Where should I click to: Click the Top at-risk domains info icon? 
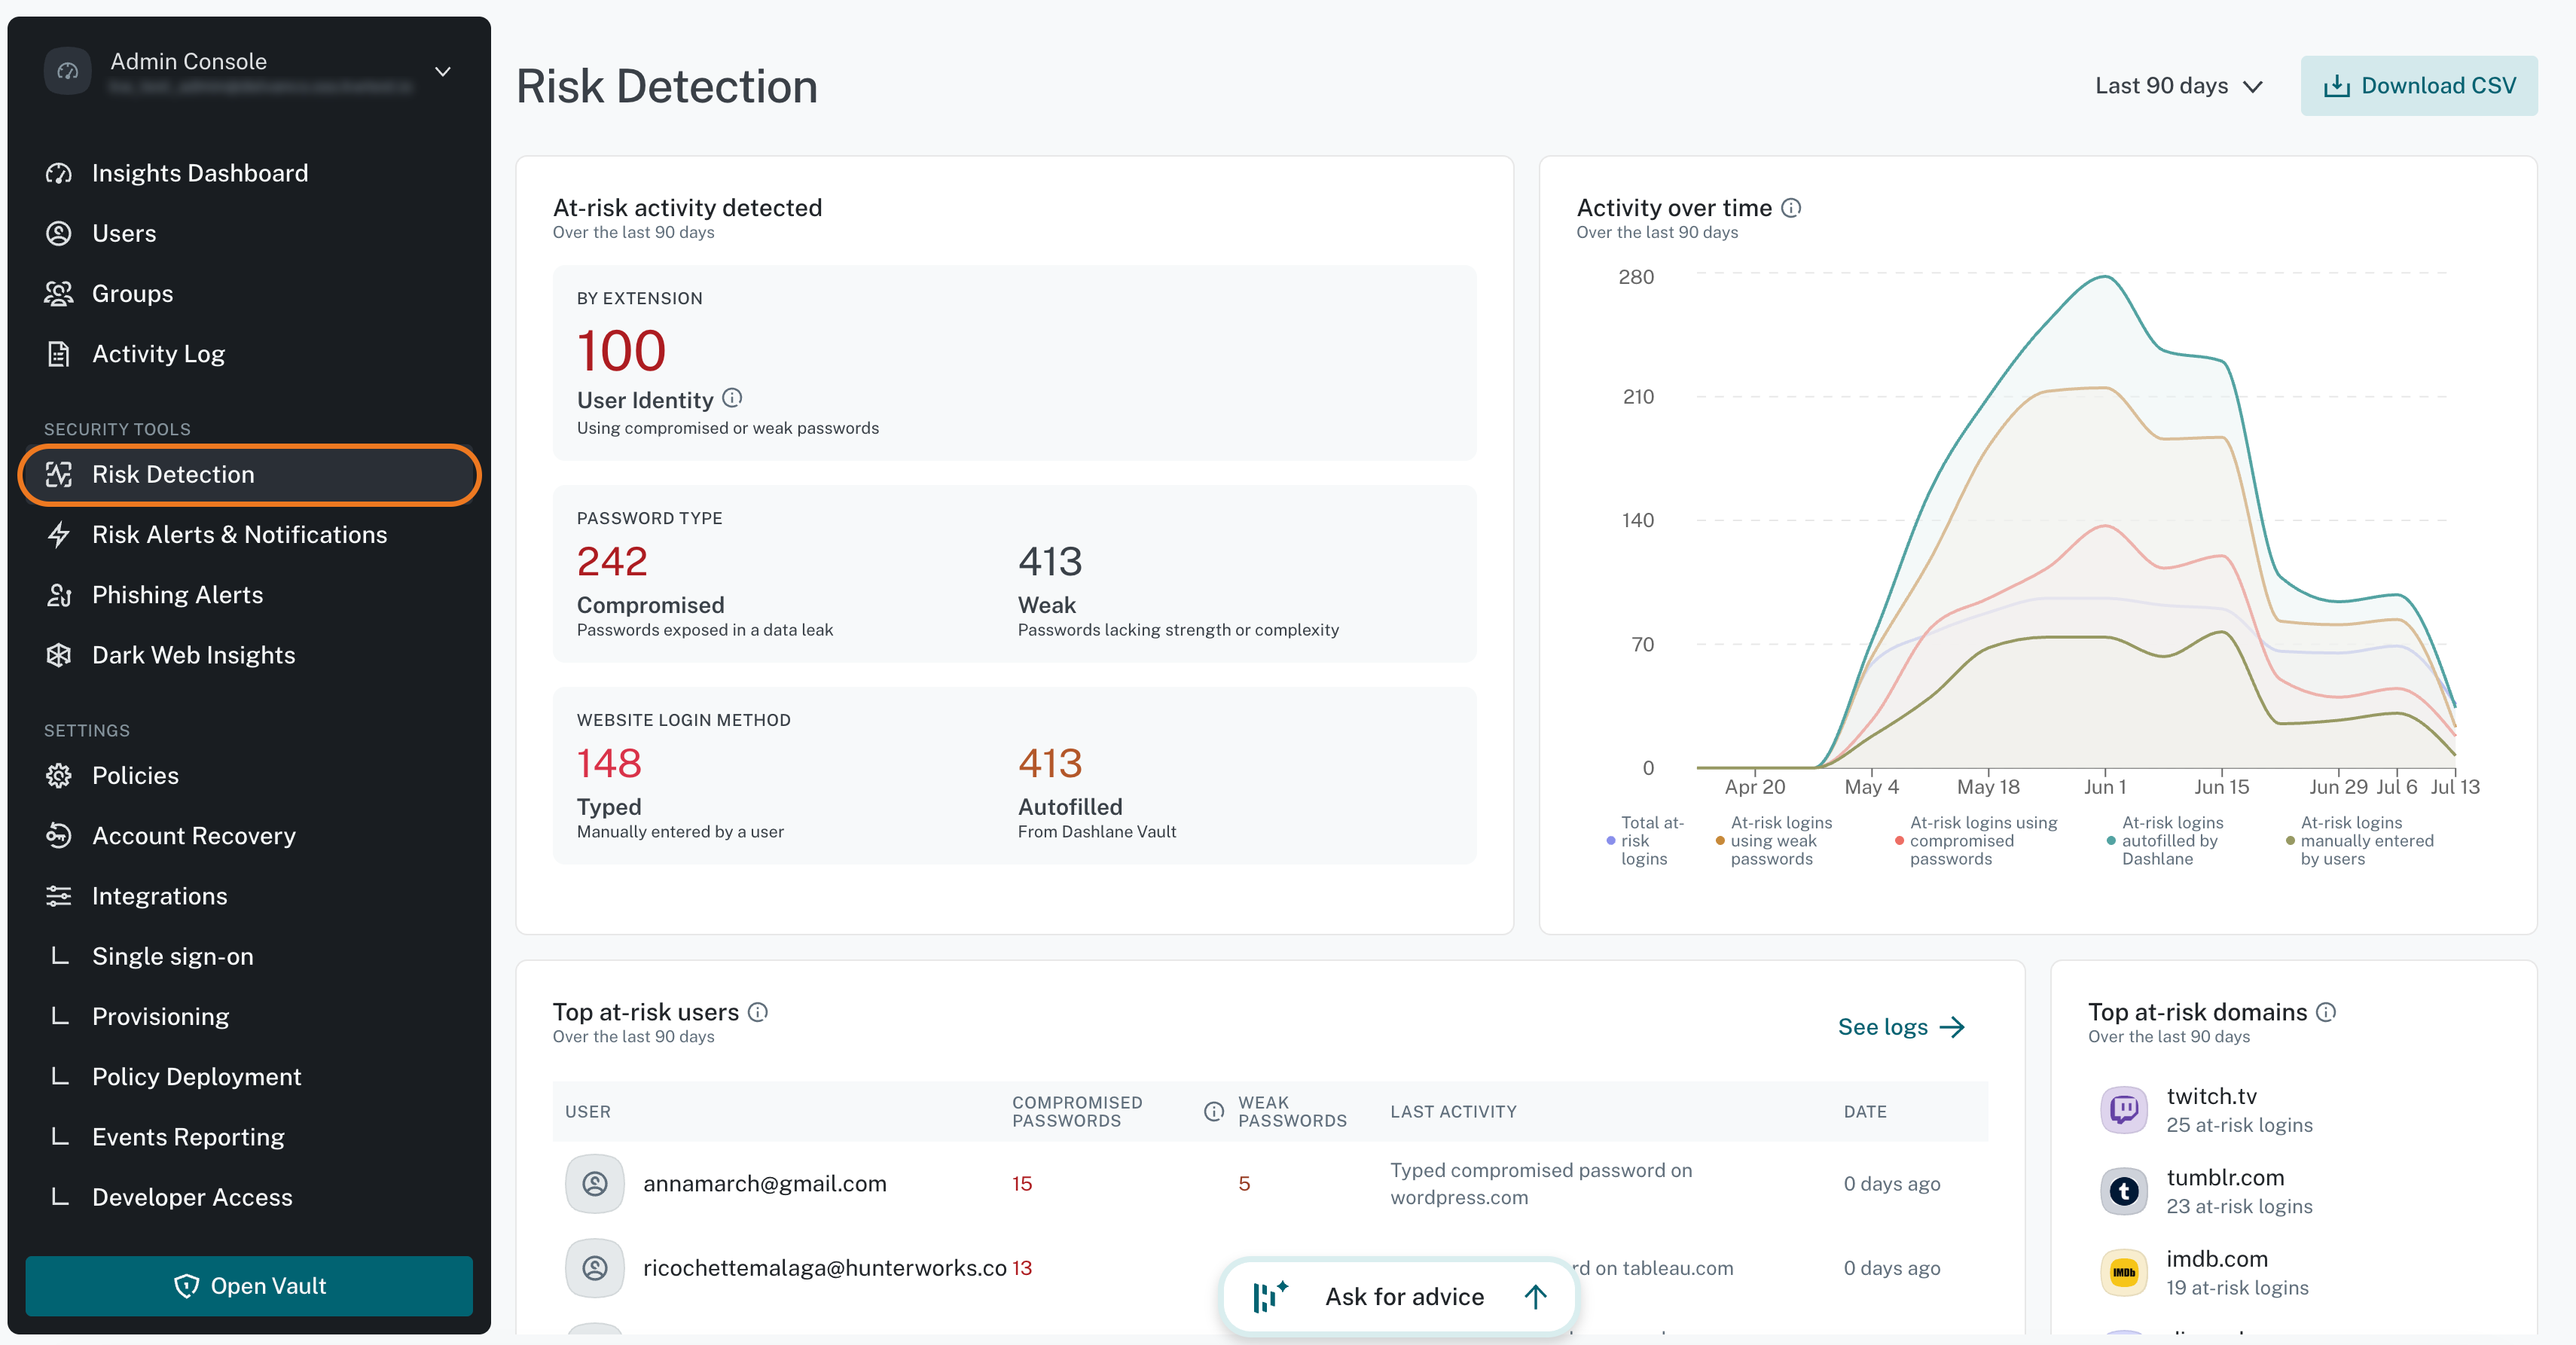click(x=2326, y=1012)
